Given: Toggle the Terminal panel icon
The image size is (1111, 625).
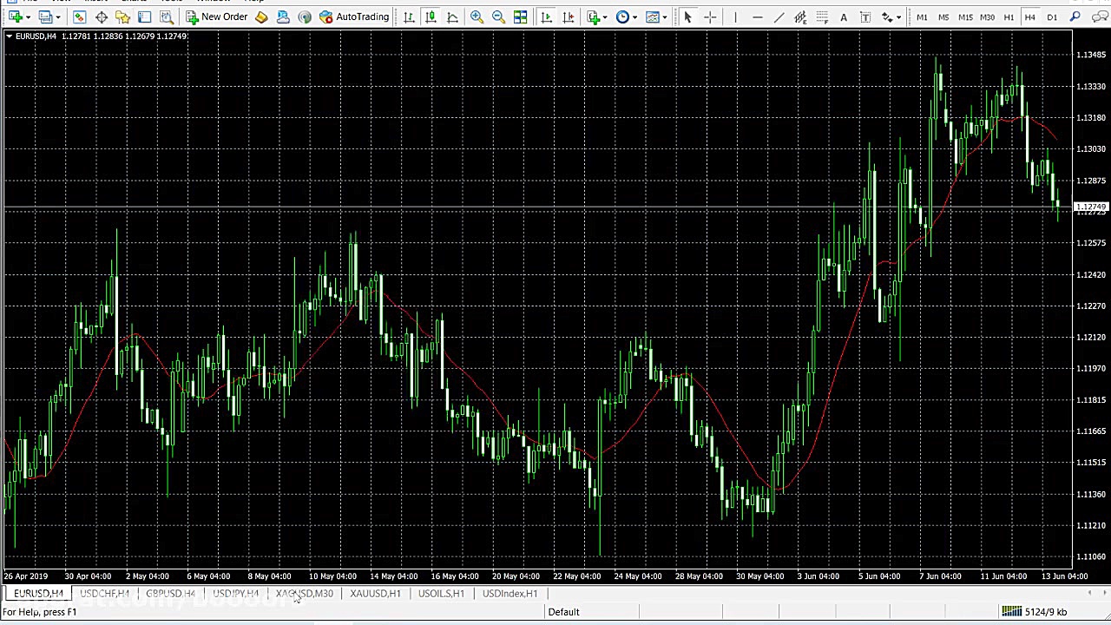Looking at the screenshot, I should (x=144, y=16).
